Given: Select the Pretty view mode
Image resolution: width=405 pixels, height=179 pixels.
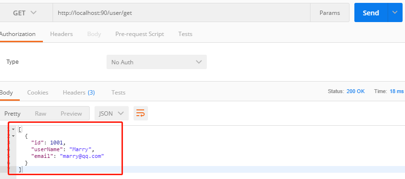Looking at the screenshot, I should point(13,113).
